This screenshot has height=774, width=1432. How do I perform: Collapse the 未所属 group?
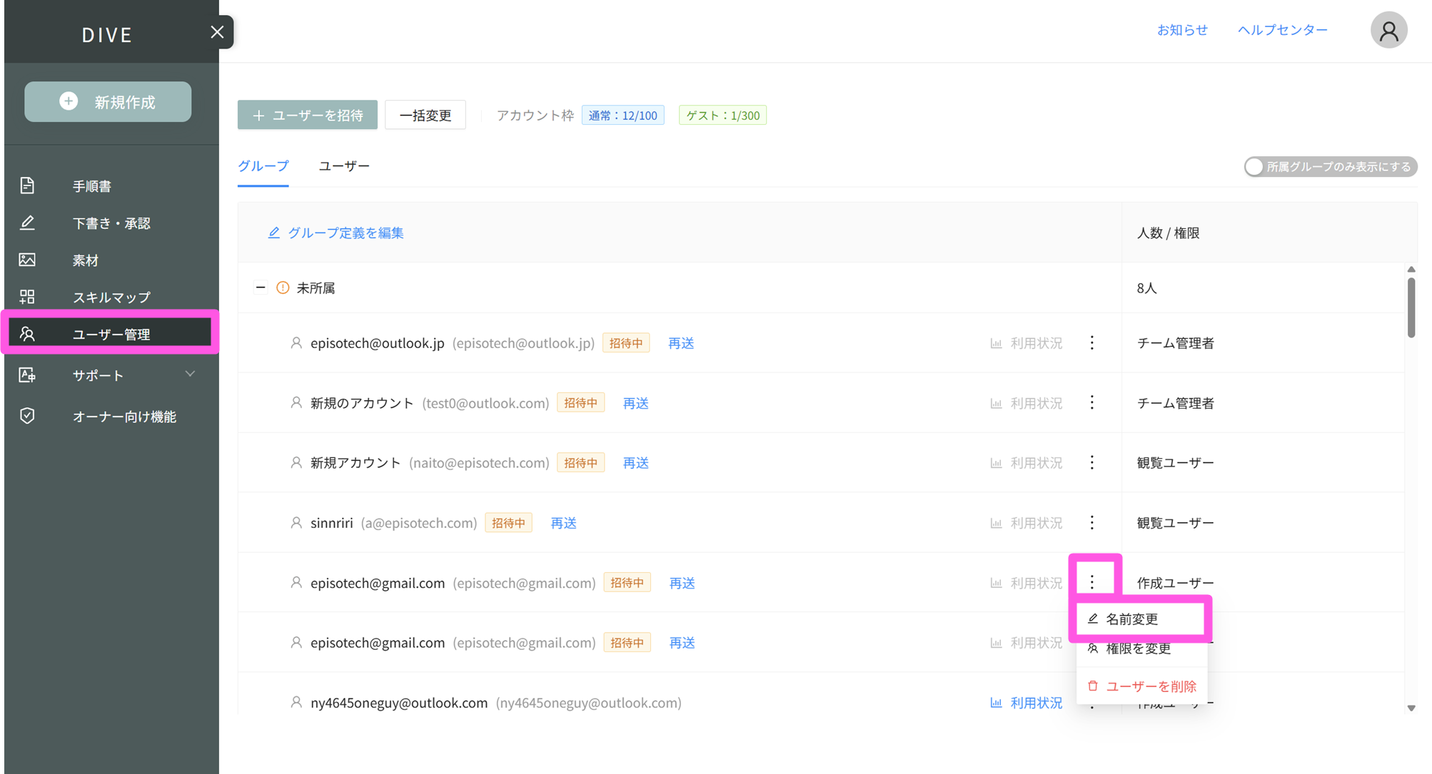(261, 287)
